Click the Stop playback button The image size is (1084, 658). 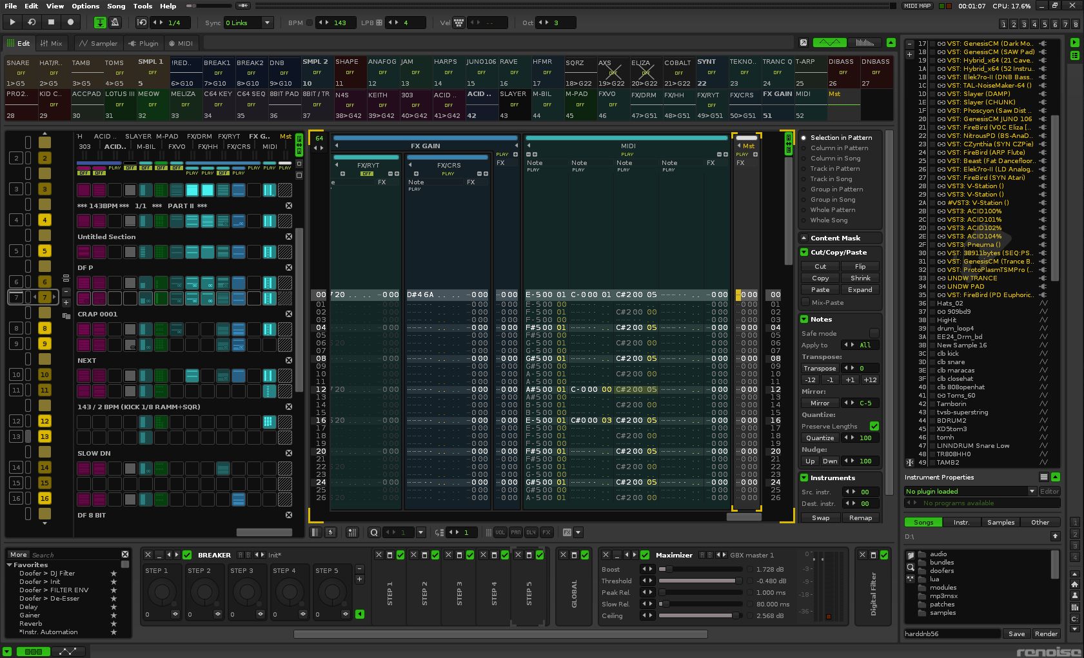click(51, 22)
